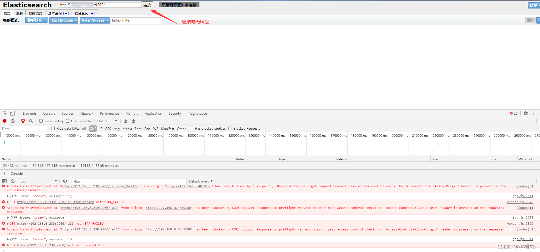Toggle the device toolbar icon
The height and width of the screenshot is (252, 540).
pyautogui.click(x=12, y=113)
